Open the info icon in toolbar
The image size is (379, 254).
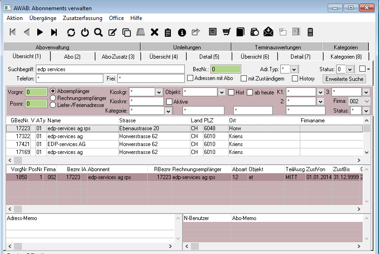182,32
